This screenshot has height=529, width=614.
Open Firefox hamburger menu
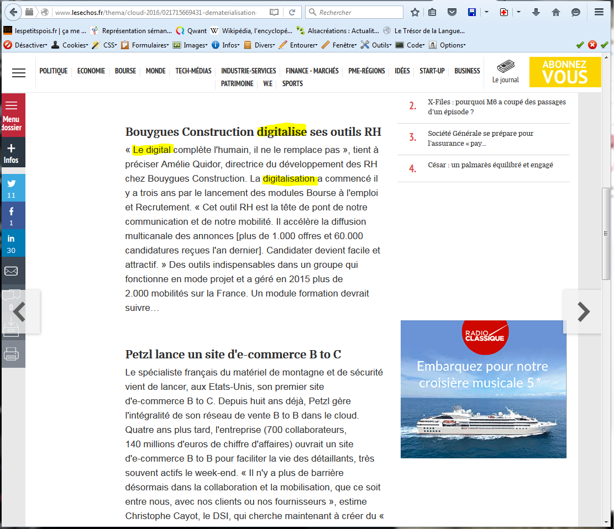click(x=599, y=12)
